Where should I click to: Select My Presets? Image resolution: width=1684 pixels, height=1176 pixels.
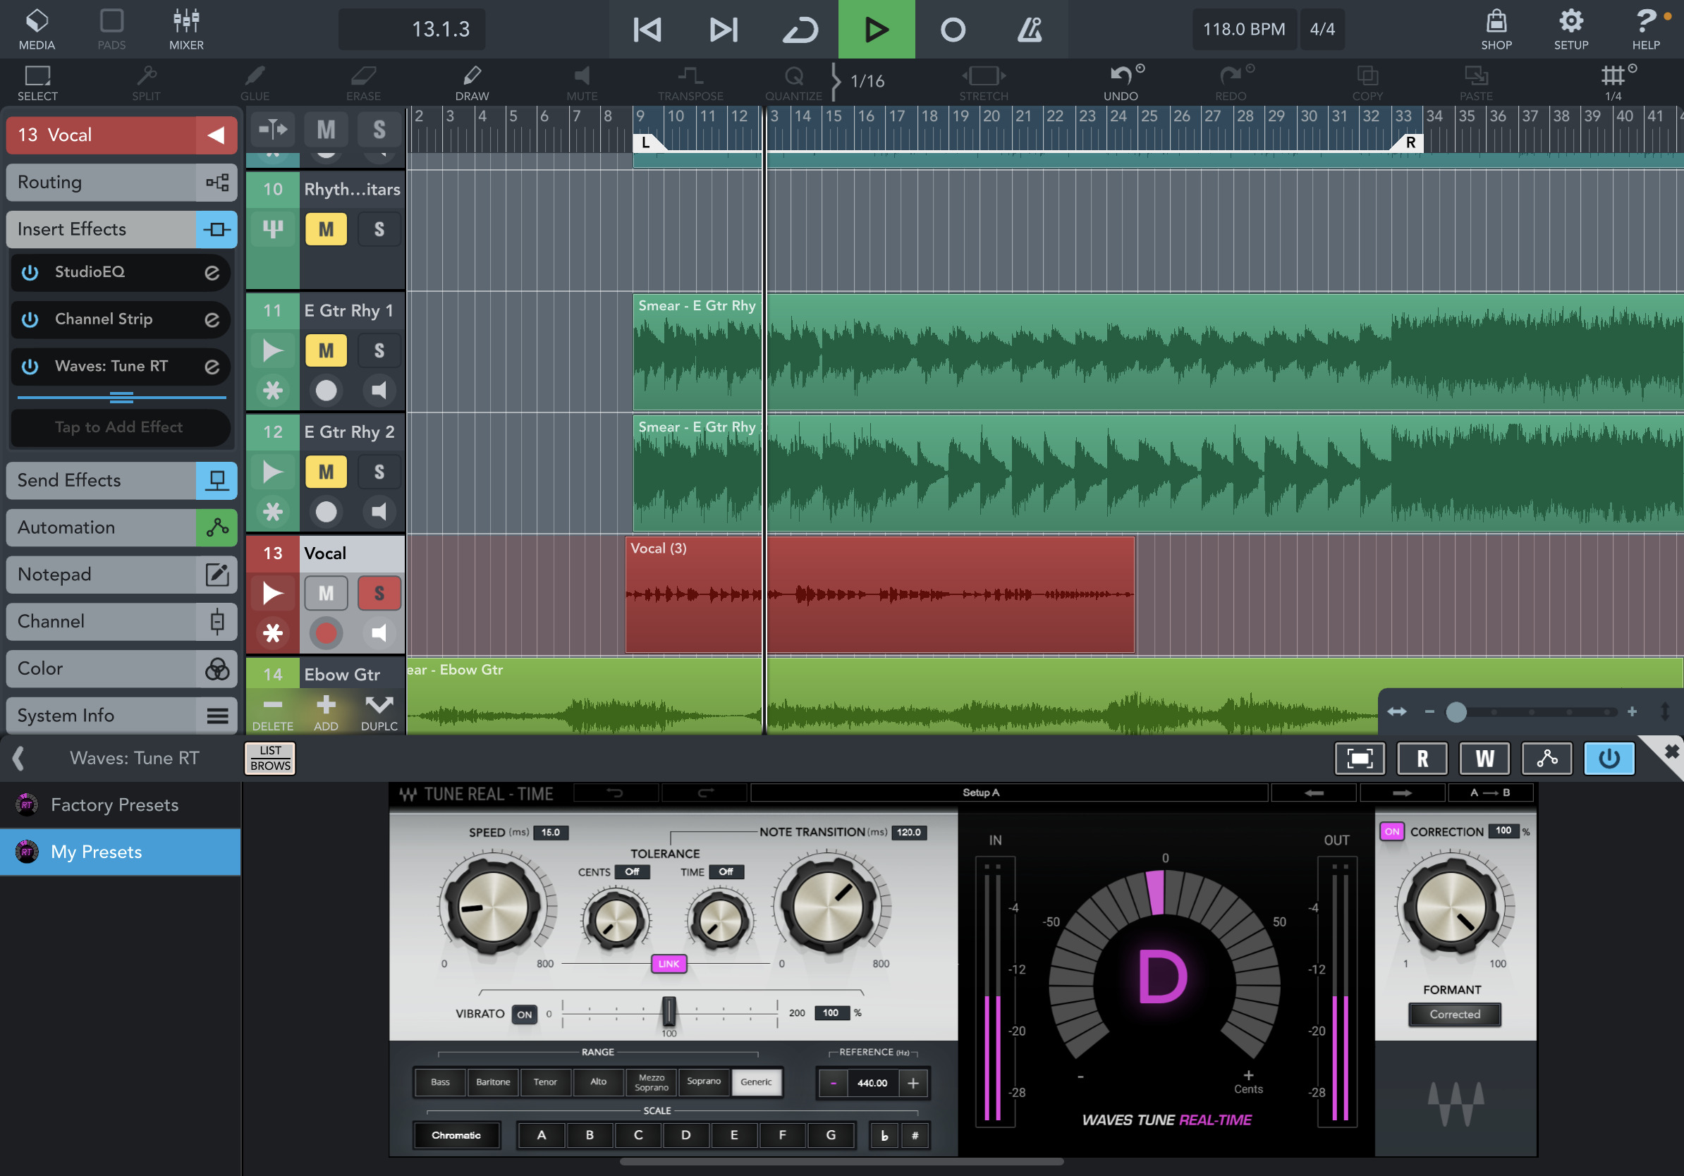[x=121, y=852]
